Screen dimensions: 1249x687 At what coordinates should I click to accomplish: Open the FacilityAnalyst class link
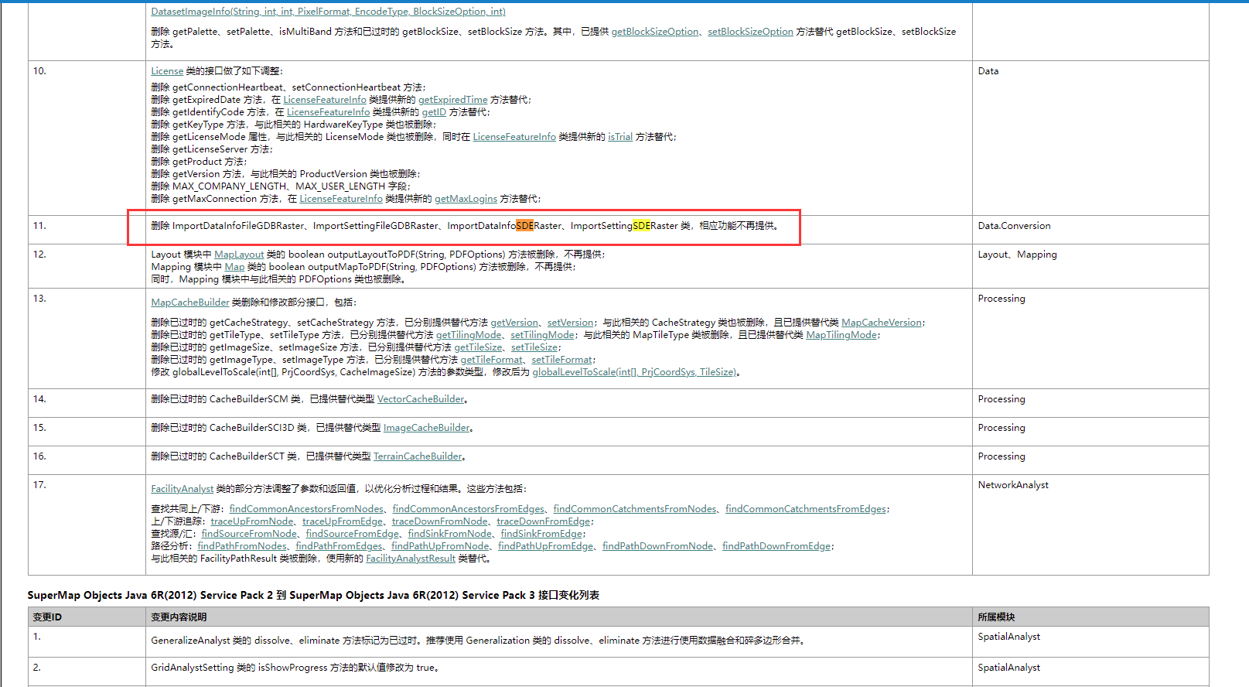[182, 489]
